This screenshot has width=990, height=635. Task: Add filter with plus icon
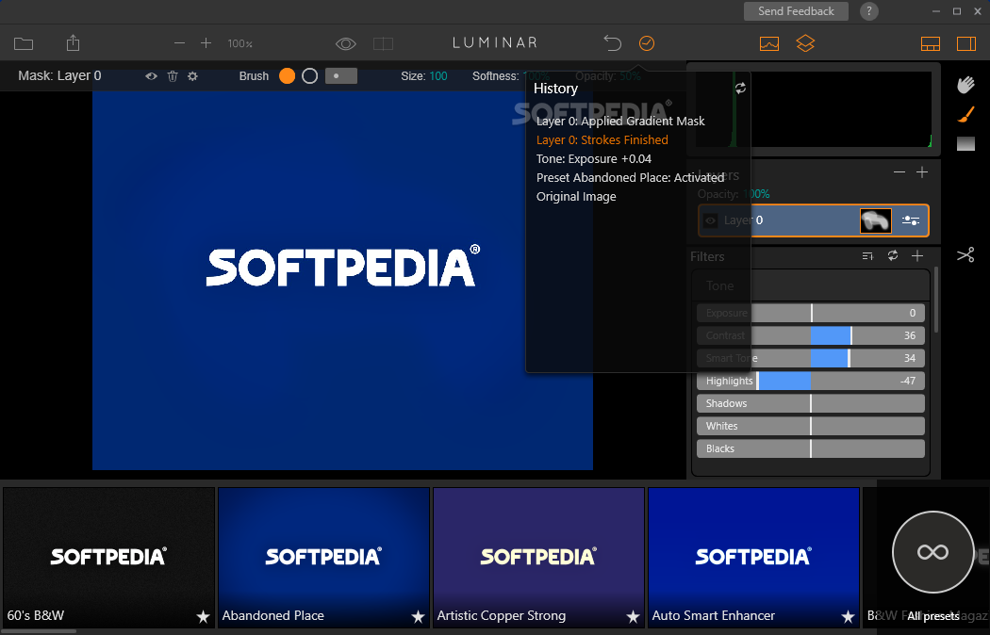(917, 255)
